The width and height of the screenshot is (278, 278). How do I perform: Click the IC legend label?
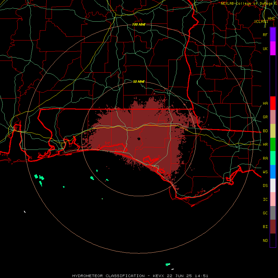coord(265,200)
